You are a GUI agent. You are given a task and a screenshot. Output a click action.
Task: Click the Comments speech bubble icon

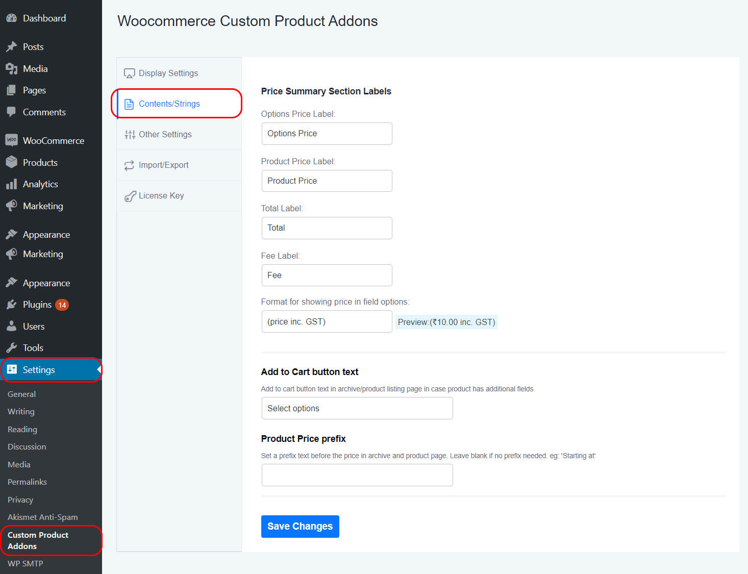pos(11,112)
